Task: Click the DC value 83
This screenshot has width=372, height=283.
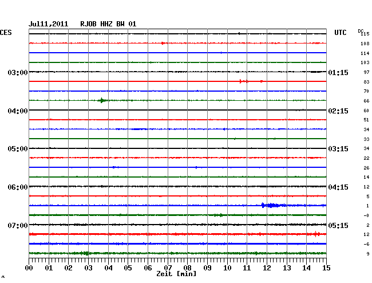Action: [366, 82]
